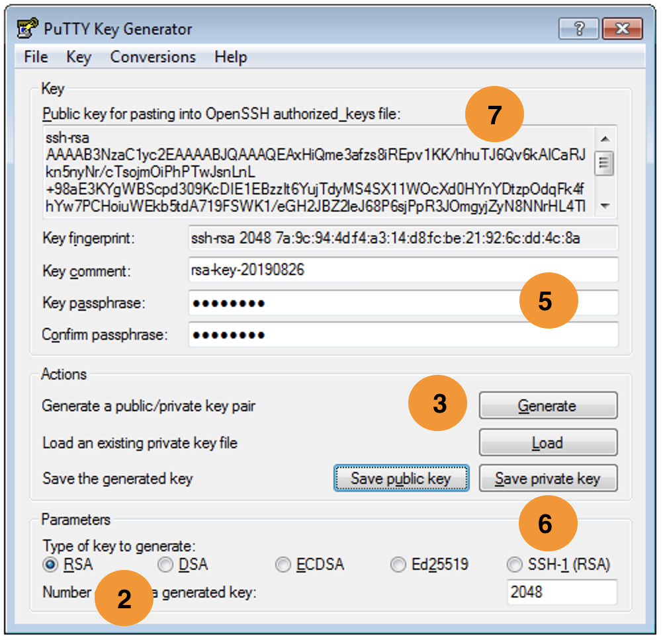Screen dimensions: 663x640
Task: Click 'Load an existing private key file' text
Action: tap(140, 443)
